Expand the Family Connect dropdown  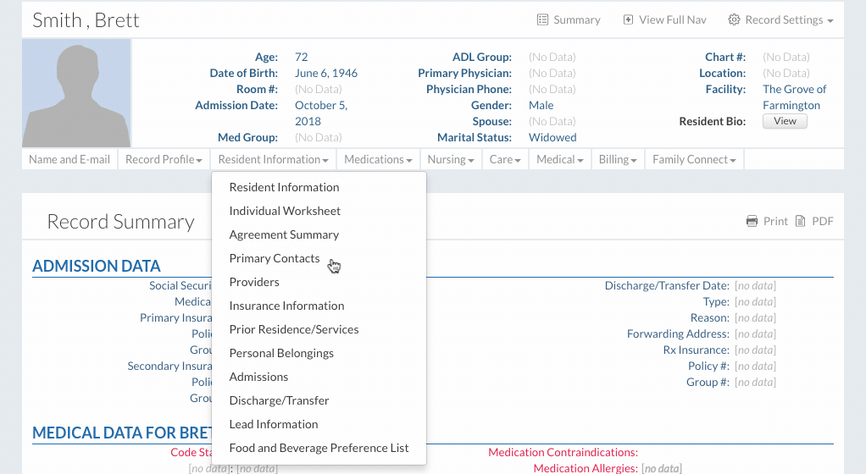[x=693, y=159]
